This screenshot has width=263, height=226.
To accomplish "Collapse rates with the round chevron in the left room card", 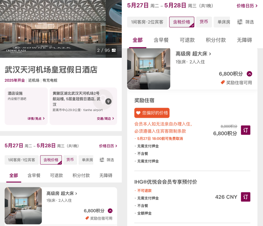I will [110, 211].
